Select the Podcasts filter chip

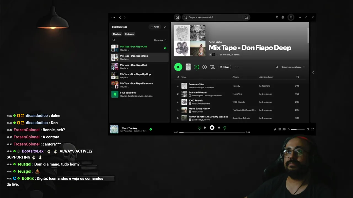coord(129,34)
